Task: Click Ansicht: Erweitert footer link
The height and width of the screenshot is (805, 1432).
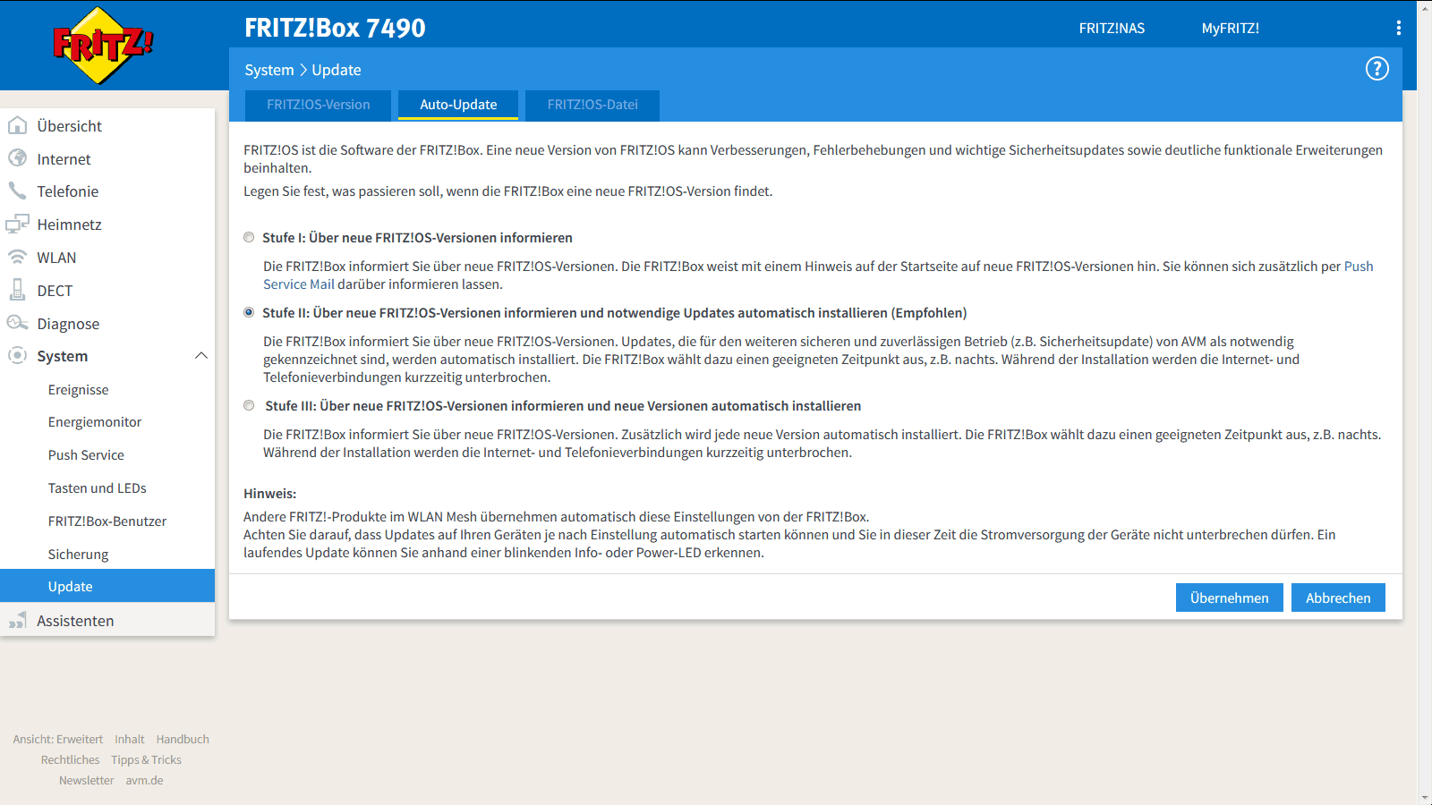Action: pyautogui.click(x=58, y=739)
